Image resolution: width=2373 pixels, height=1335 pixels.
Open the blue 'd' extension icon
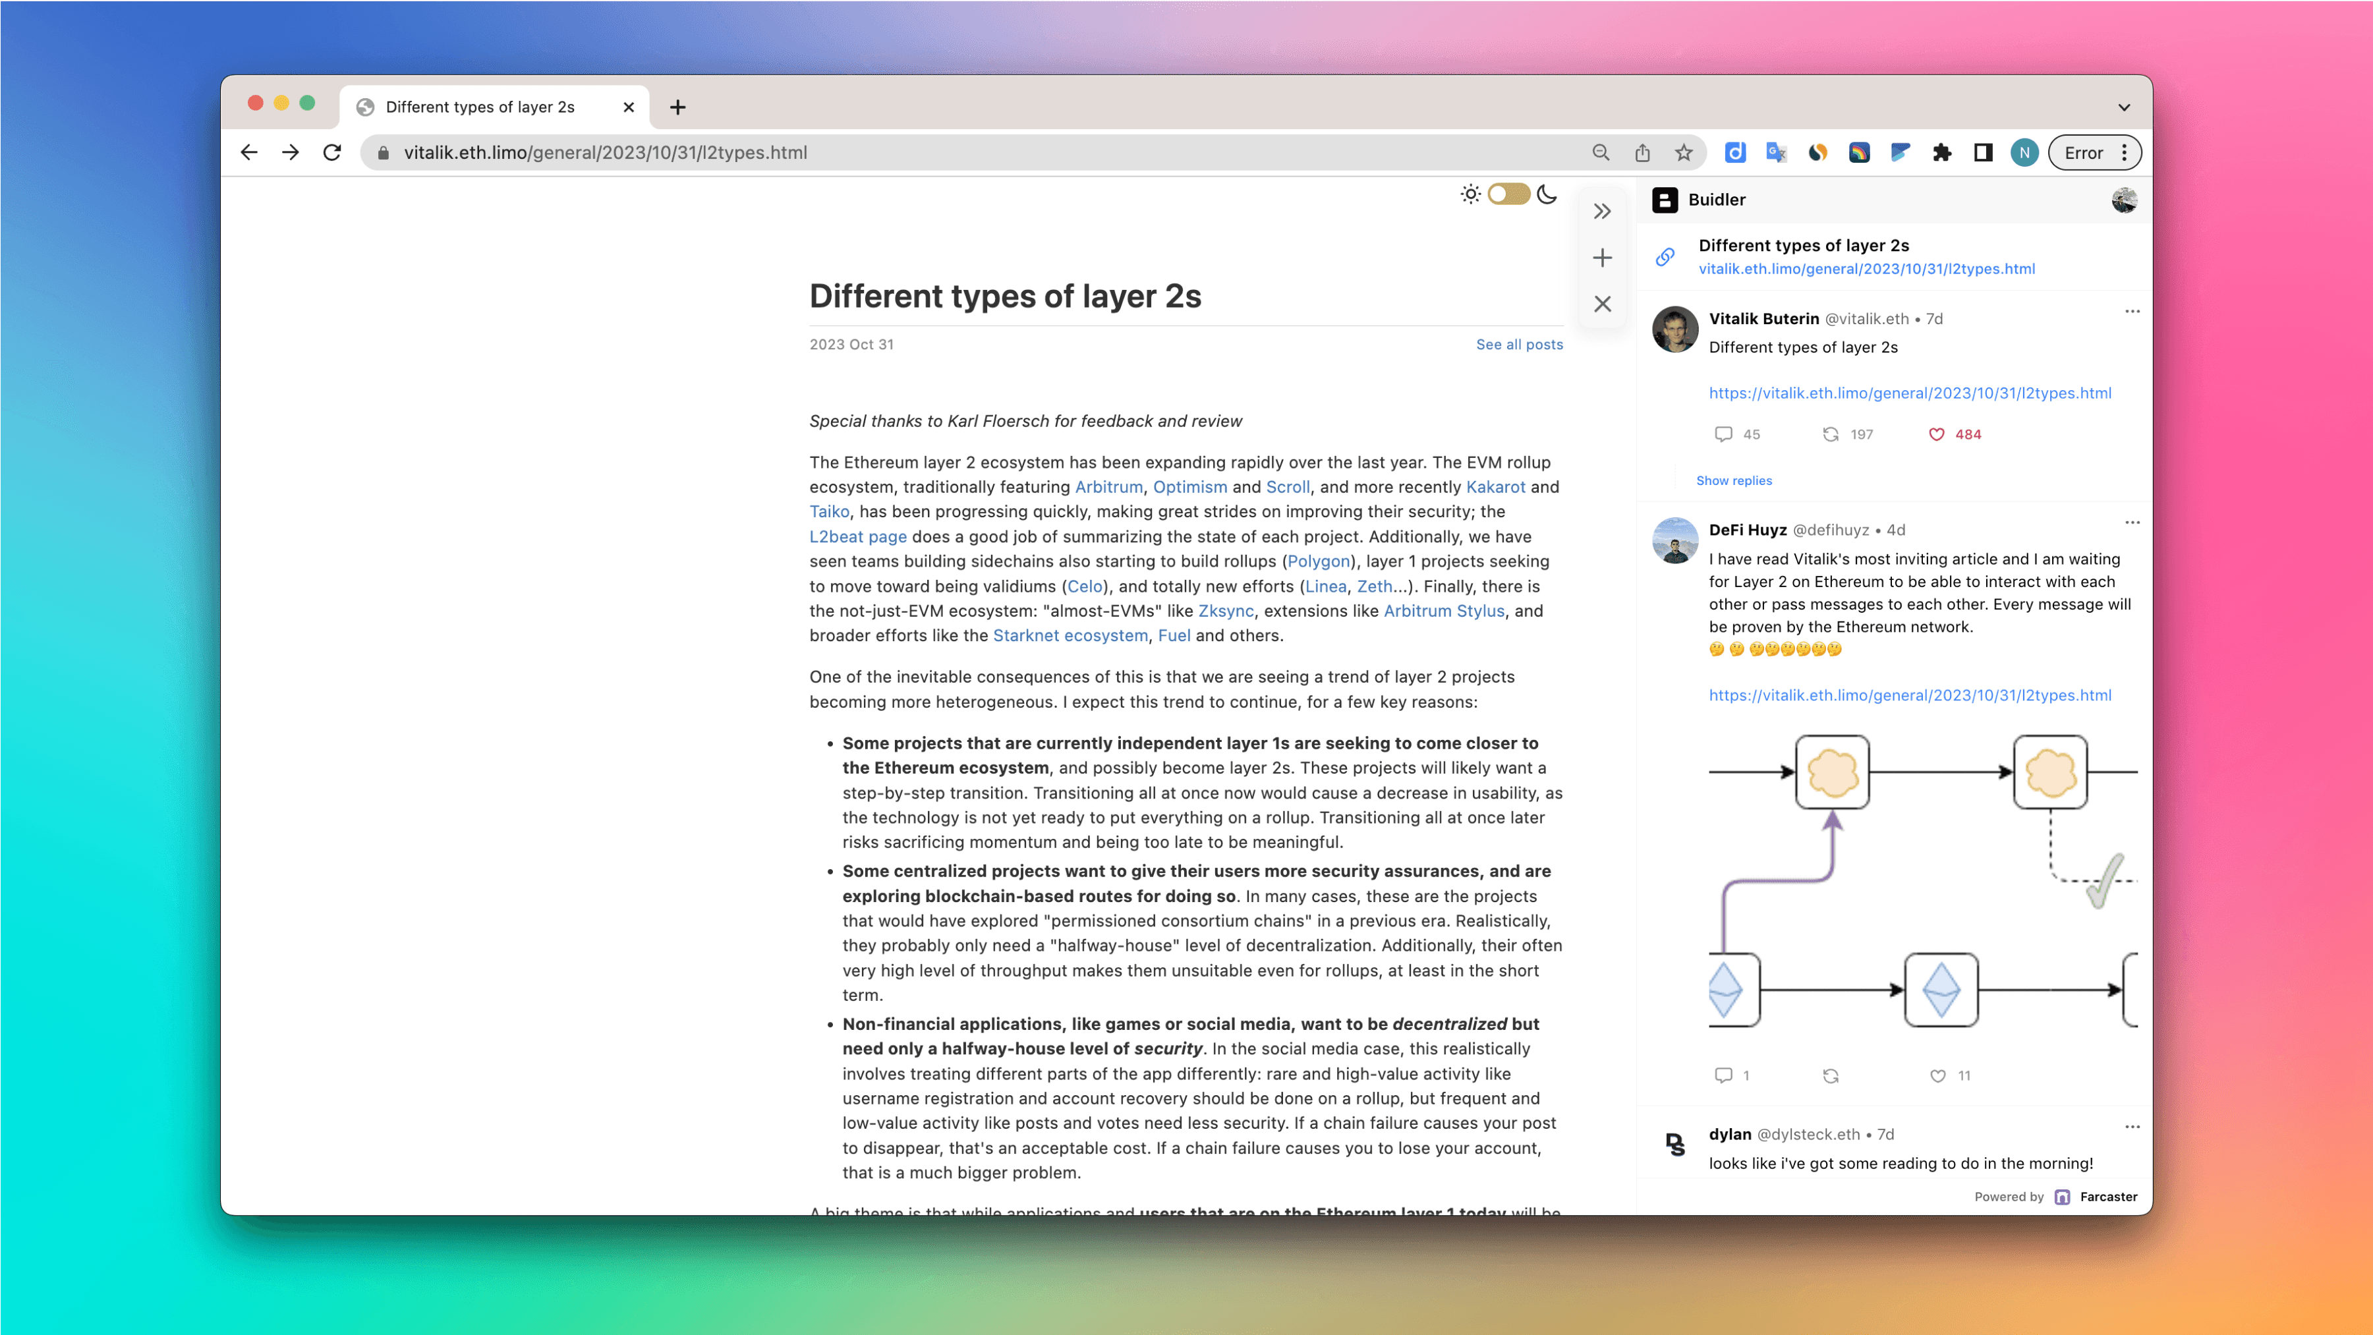point(1736,153)
